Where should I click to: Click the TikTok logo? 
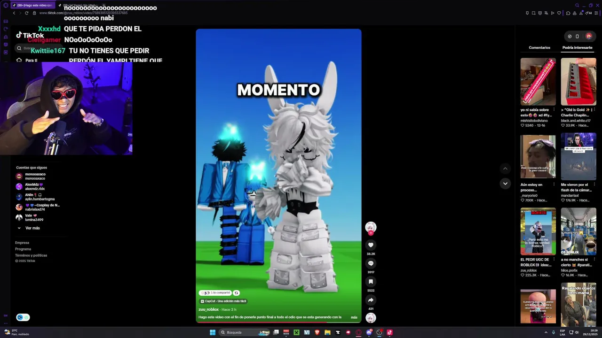pos(30,36)
